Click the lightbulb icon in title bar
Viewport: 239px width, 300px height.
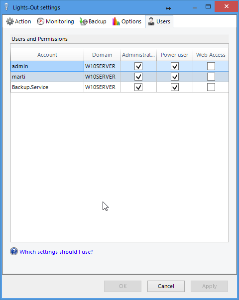coord(6,7)
